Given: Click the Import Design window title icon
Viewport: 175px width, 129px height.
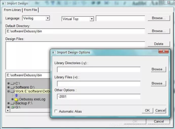Looking at the screenshot, I should pyautogui.click(x=4, y=4).
